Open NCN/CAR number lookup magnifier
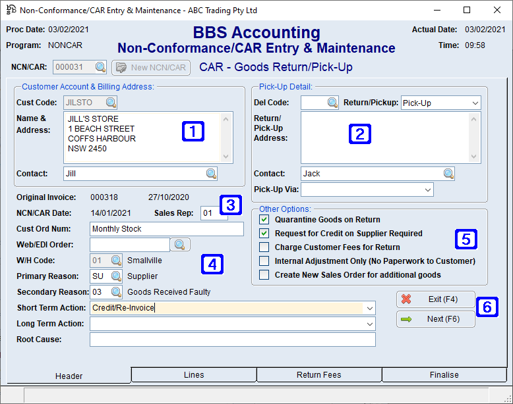513x404 pixels. [100, 67]
